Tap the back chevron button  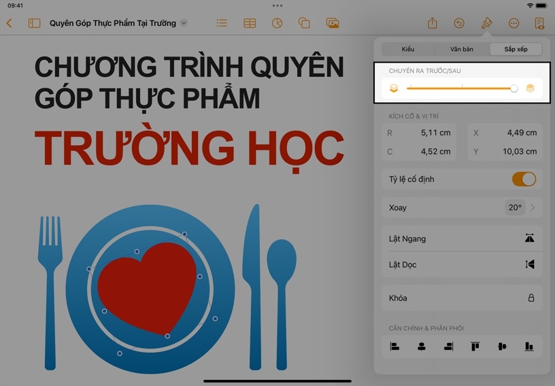coord(10,23)
